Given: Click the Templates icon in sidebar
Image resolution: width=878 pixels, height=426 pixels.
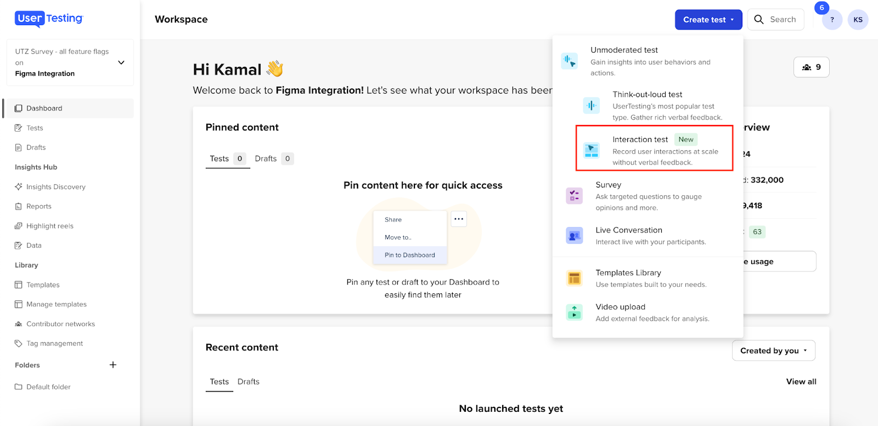Looking at the screenshot, I should [18, 285].
